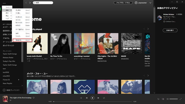
Task: Select the highlighted 編集 menu entry
Action: pyautogui.click(x=7, y=10)
